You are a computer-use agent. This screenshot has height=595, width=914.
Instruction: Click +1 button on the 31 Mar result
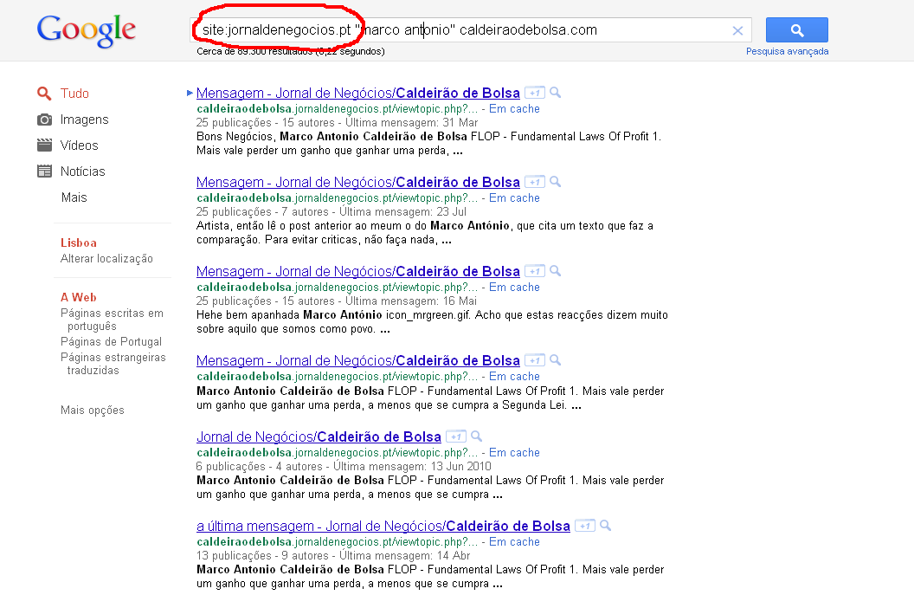[x=535, y=93]
